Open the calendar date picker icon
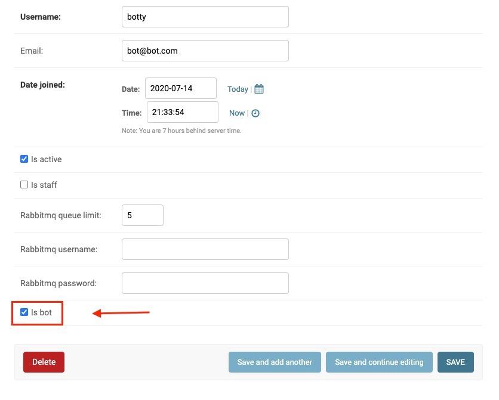The height and width of the screenshot is (400, 499). (258, 88)
